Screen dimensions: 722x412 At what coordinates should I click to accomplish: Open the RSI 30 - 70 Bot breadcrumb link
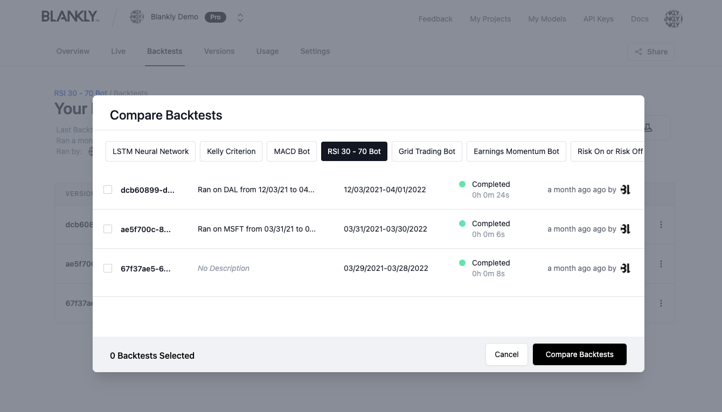pyautogui.click(x=80, y=93)
